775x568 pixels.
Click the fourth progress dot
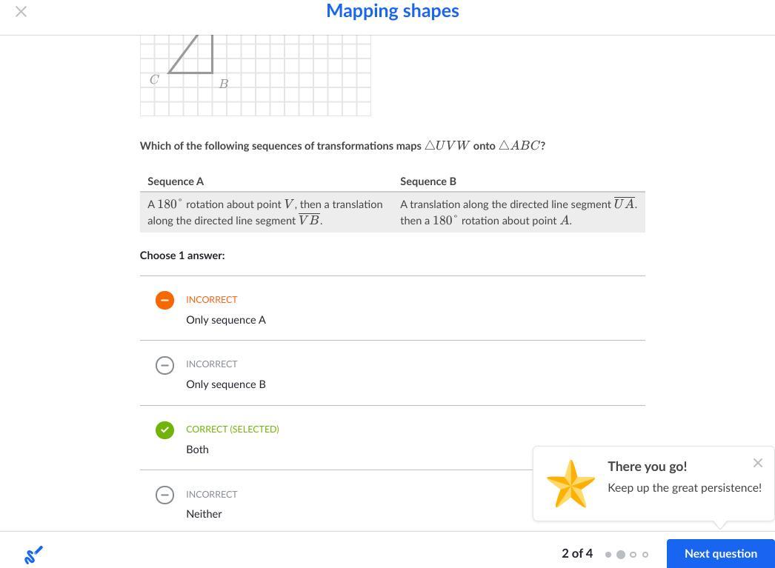point(645,555)
